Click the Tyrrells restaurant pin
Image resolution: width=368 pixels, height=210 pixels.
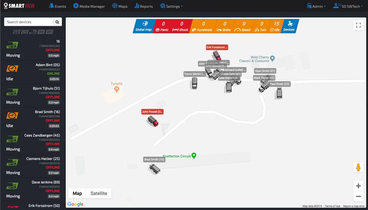click(117, 89)
